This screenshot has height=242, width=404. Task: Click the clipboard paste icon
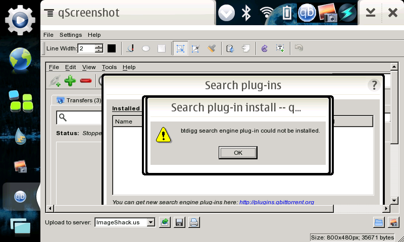click(230, 48)
